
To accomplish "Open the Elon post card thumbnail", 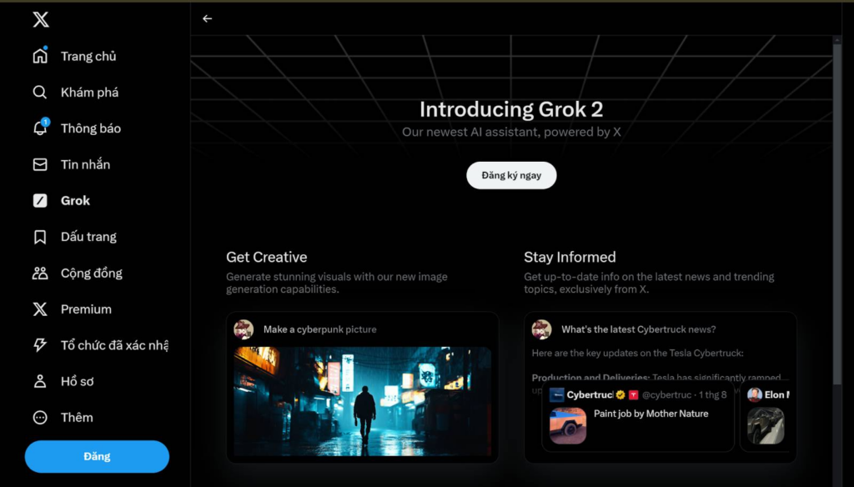I will (766, 426).
